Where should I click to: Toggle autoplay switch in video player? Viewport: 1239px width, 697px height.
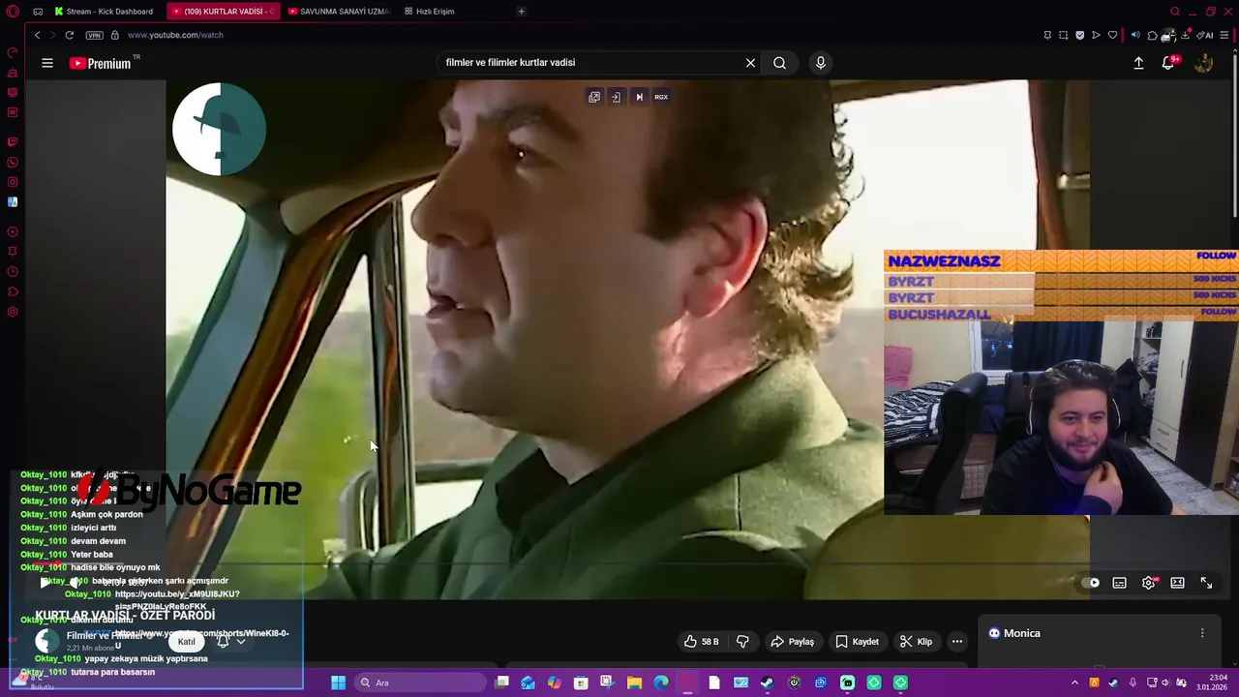point(1091,583)
